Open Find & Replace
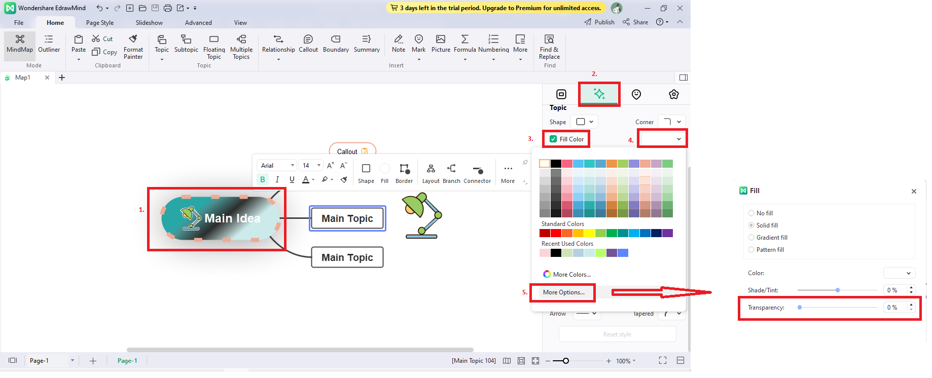Screen dimensions: 932x378 (x=550, y=47)
